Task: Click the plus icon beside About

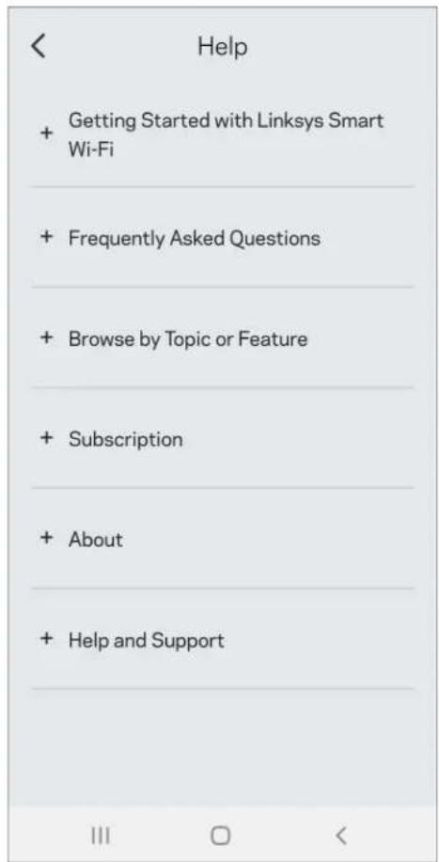Action: click(x=47, y=539)
